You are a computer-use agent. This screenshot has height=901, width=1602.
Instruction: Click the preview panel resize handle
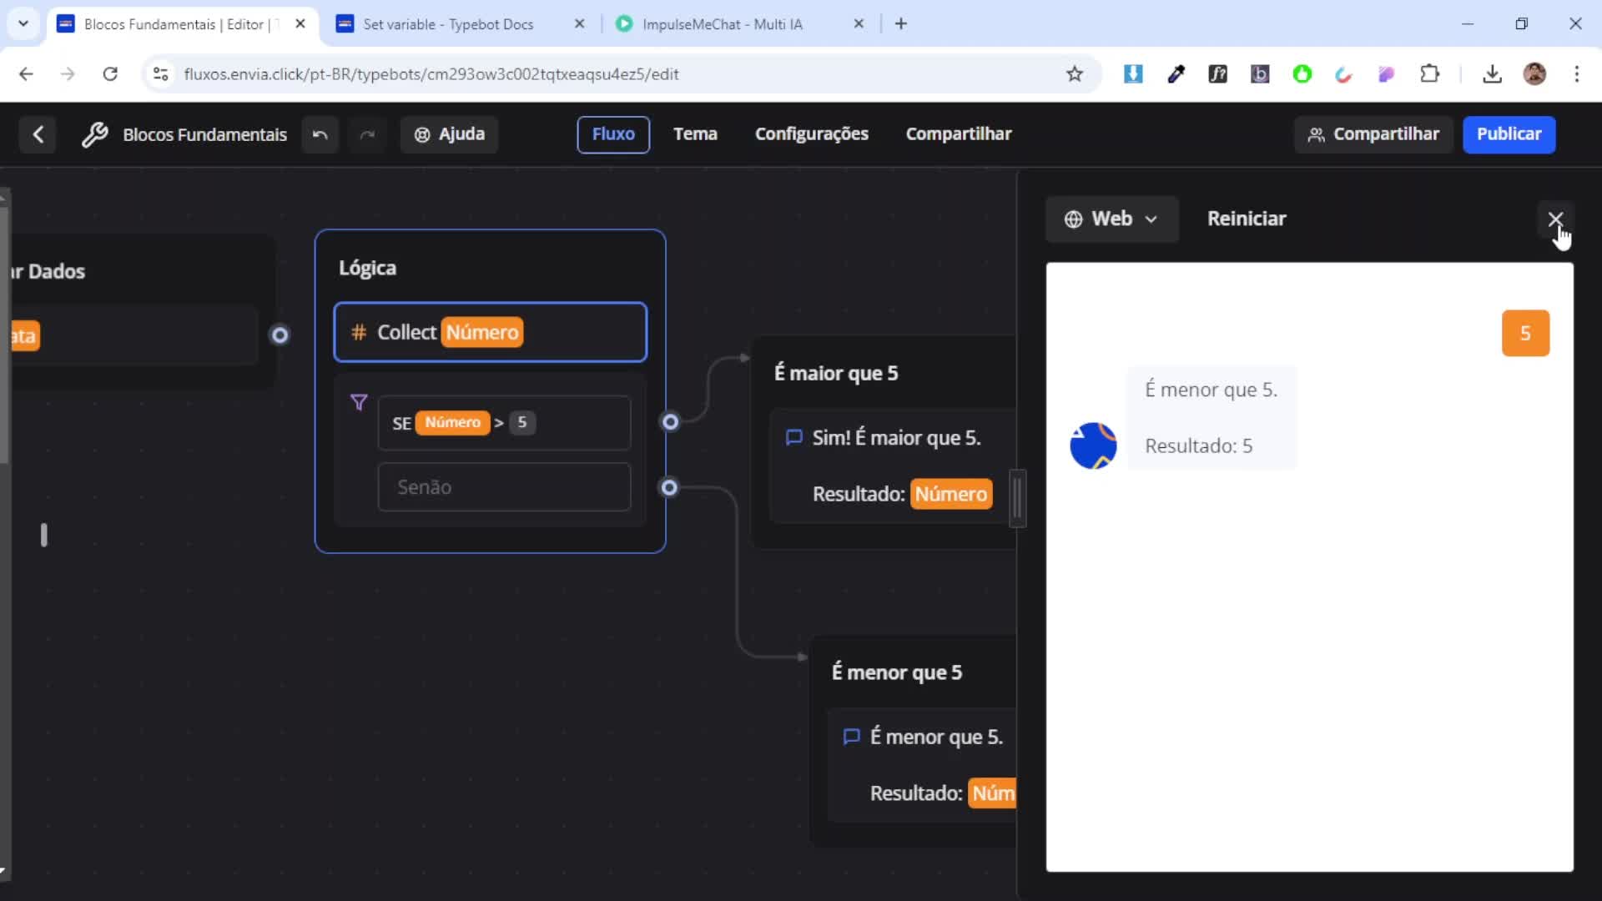tap(1017, 499)
